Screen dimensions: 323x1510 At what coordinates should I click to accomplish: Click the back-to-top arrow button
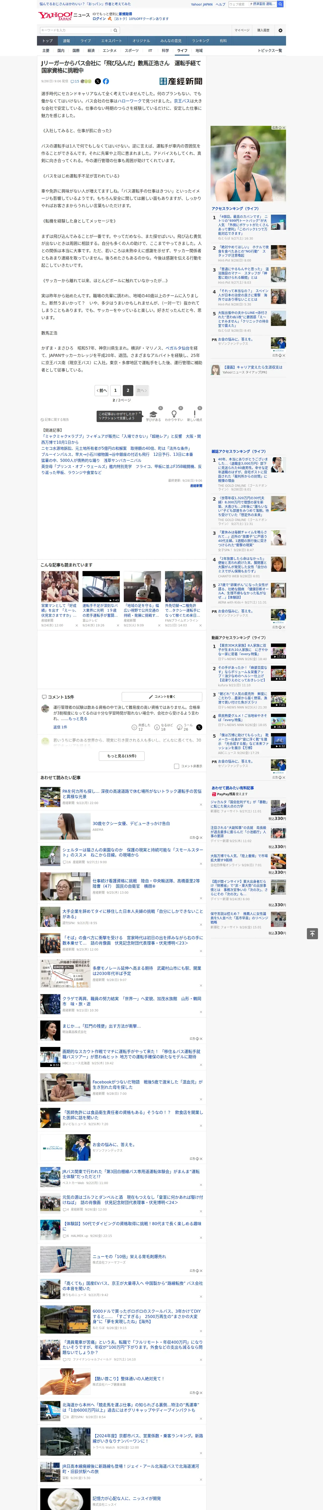(312, 934)
